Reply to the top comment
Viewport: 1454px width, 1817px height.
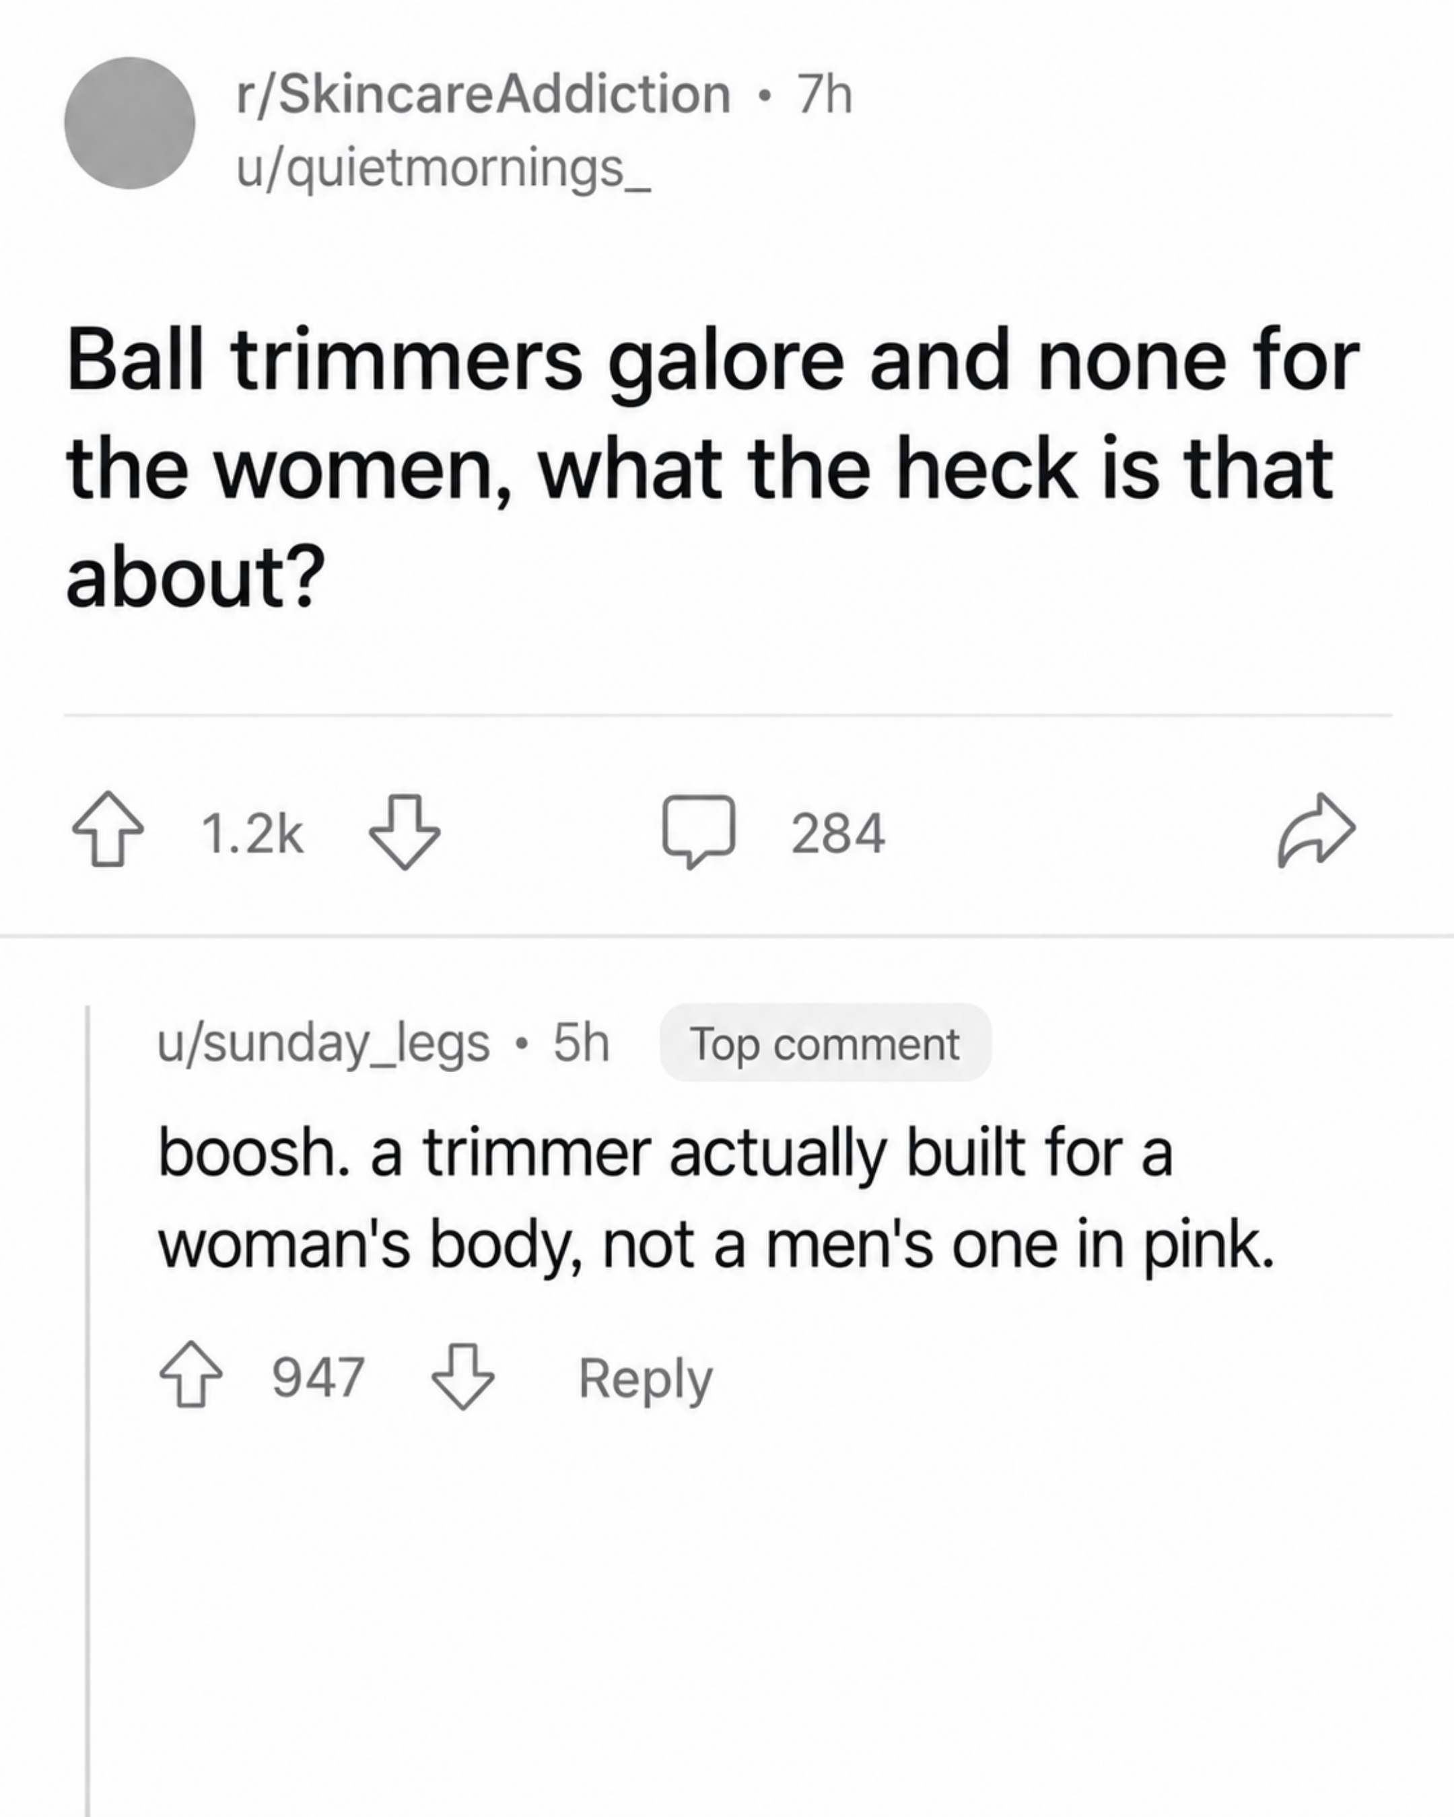point(645,1379)
